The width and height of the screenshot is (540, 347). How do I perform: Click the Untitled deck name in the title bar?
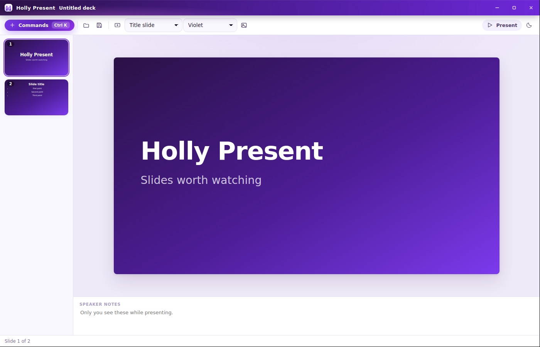coord(77,8)
